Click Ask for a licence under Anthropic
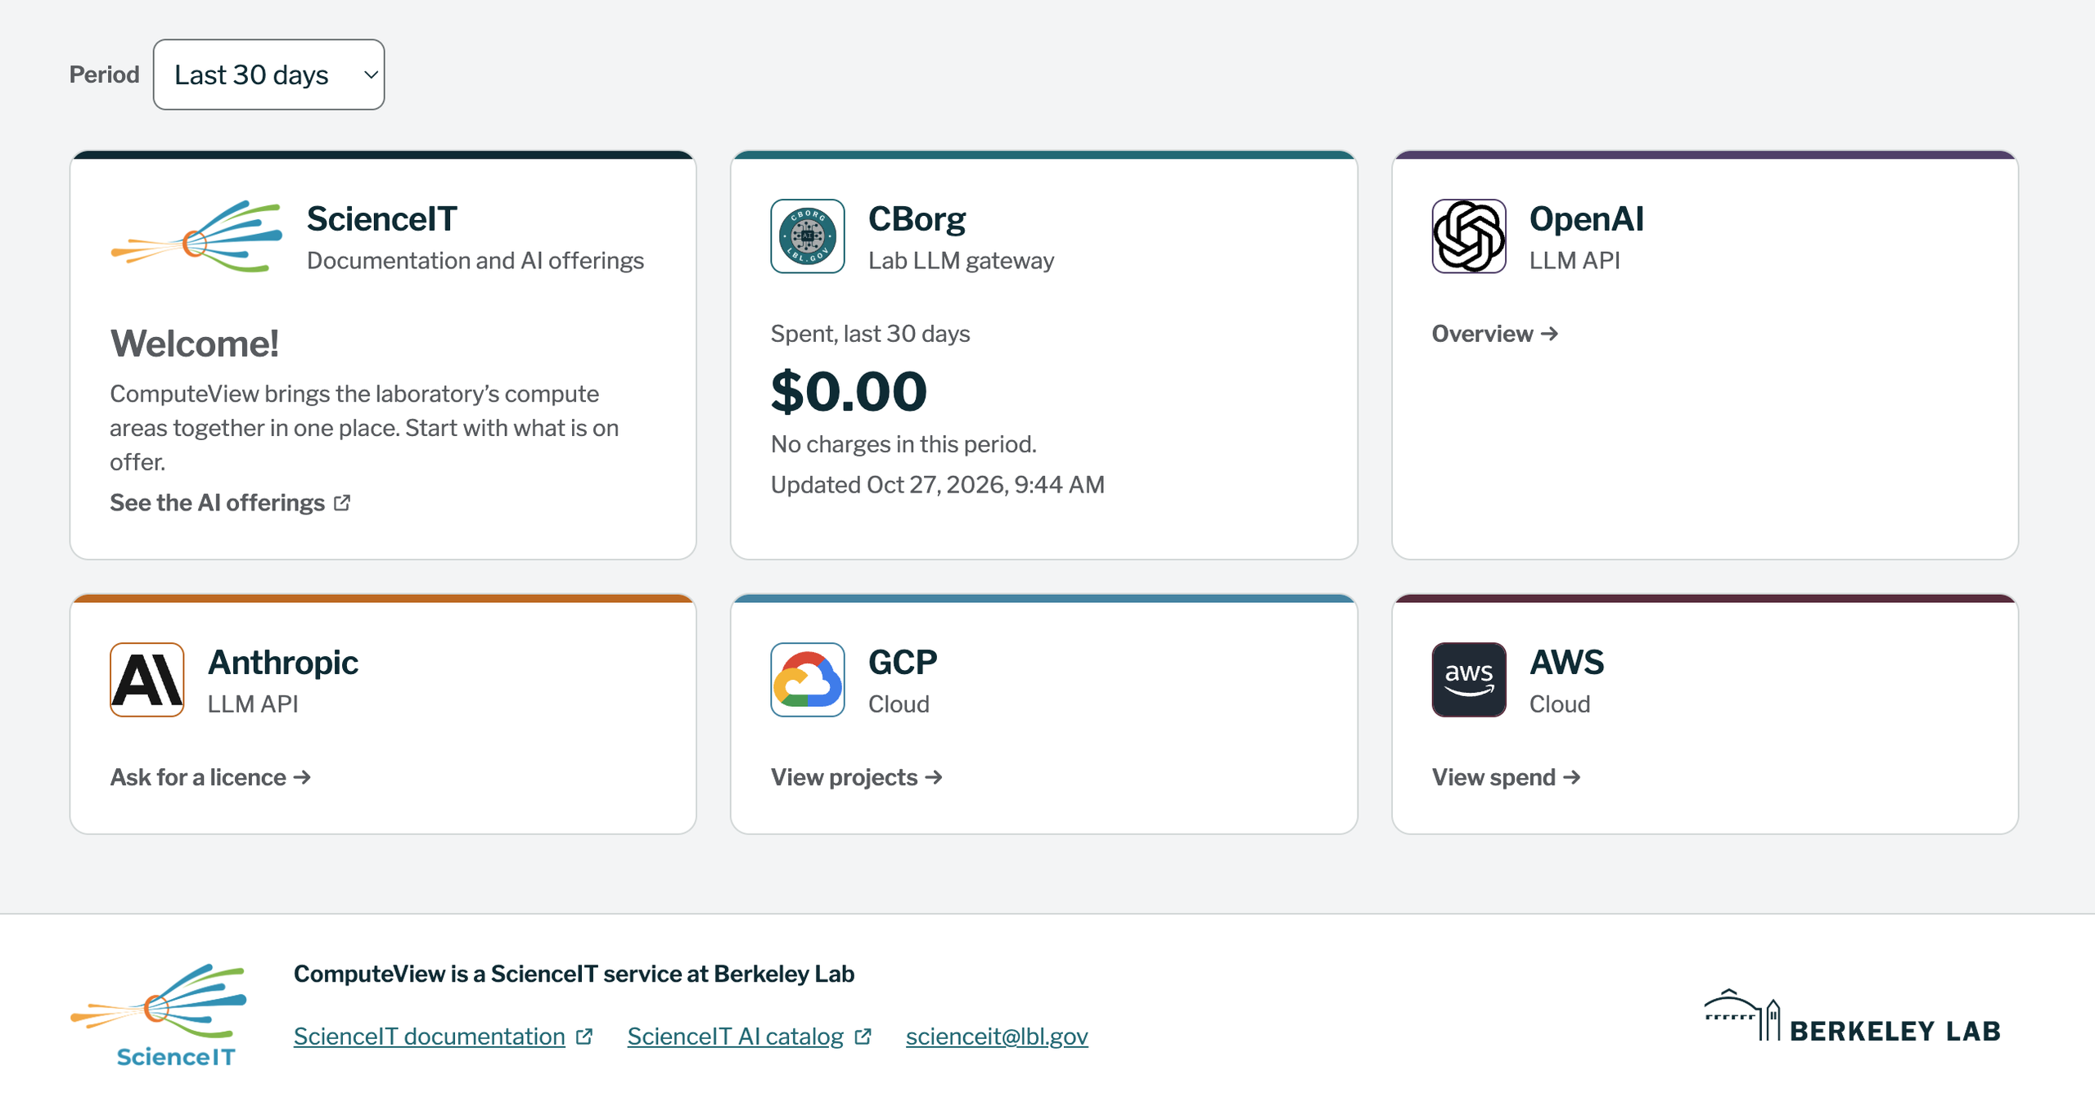2095x1111 pixels. [x=211, y=777]
